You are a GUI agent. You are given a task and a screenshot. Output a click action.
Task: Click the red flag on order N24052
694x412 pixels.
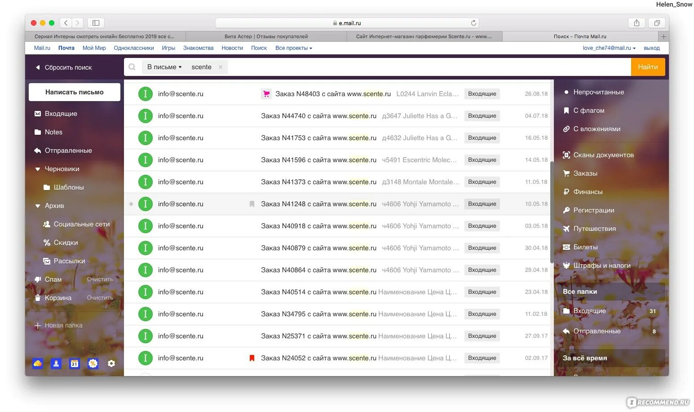252,358
